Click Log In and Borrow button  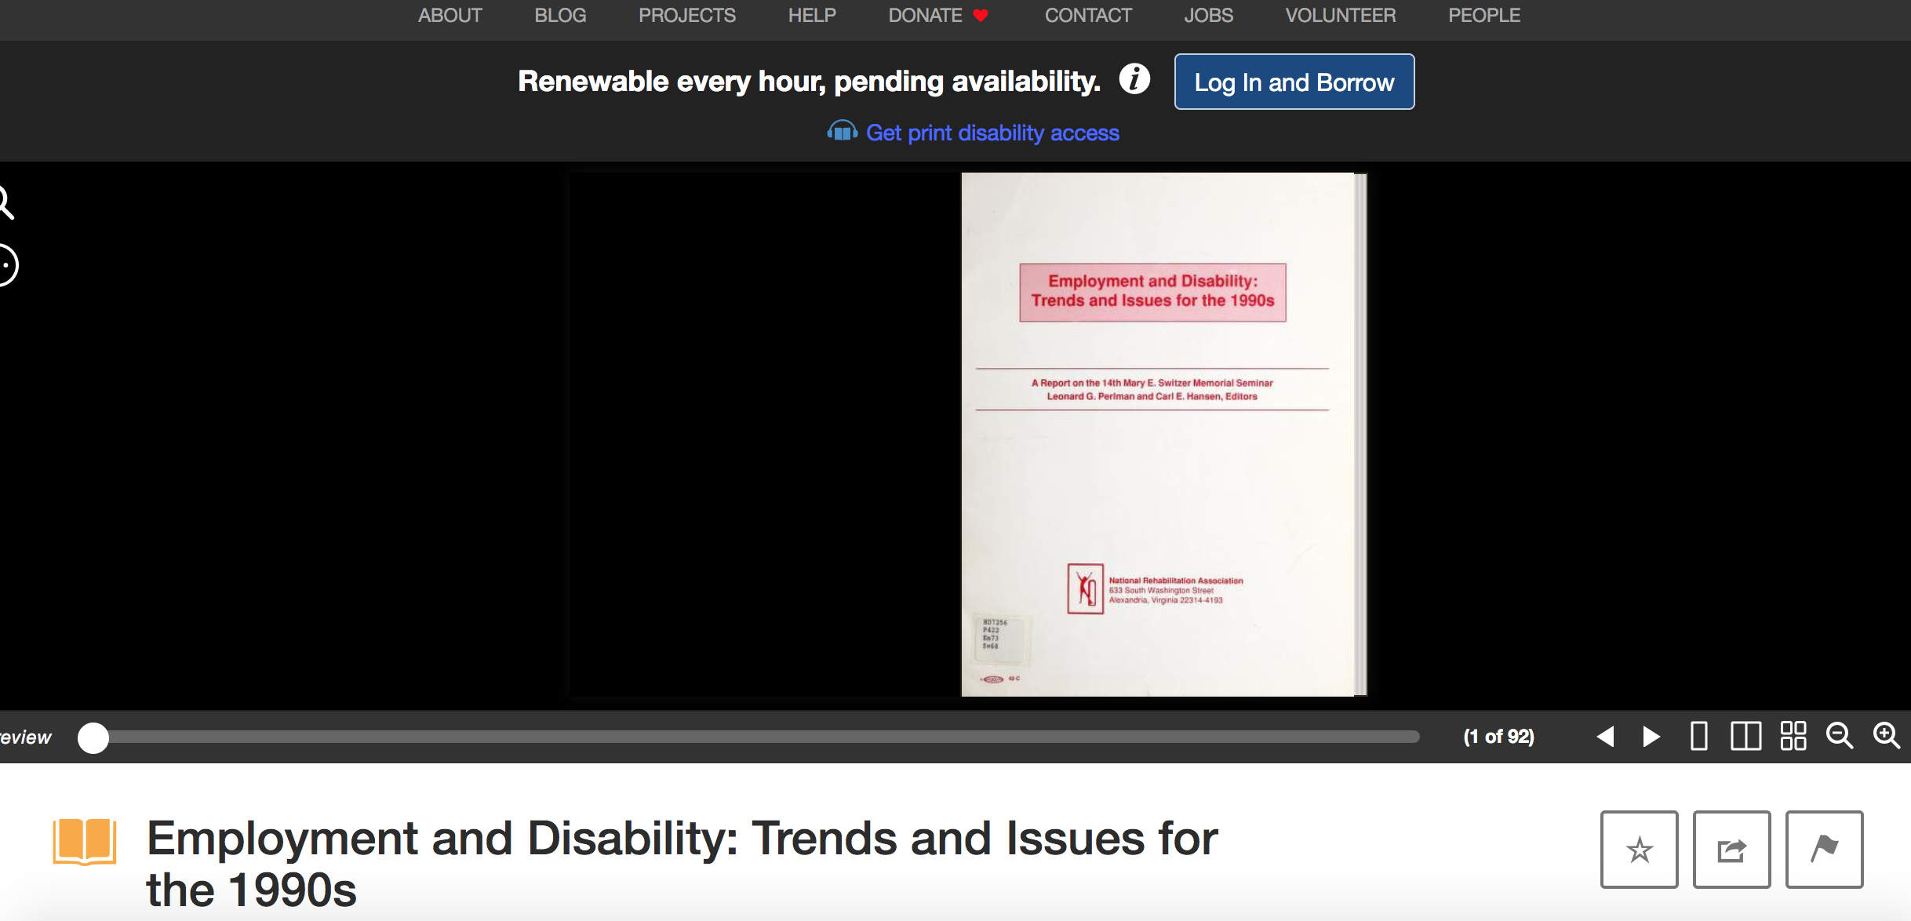[x=1294, y=82]
